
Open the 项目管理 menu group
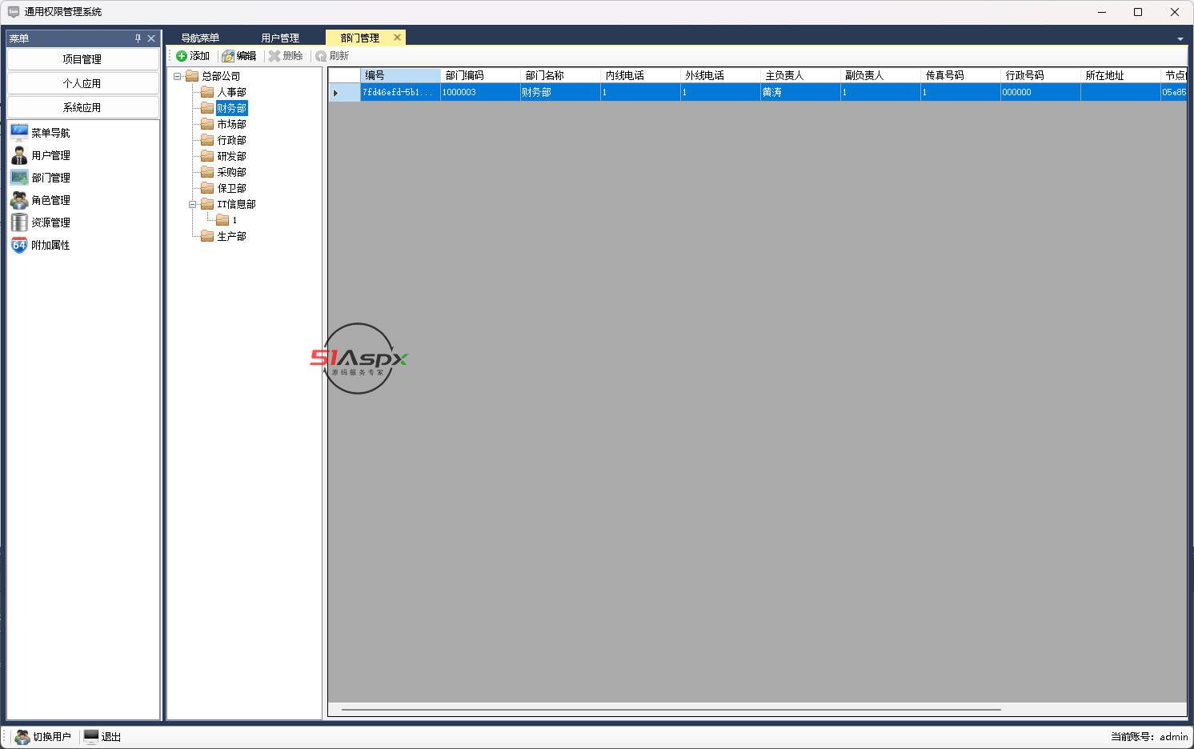(82, 59)
